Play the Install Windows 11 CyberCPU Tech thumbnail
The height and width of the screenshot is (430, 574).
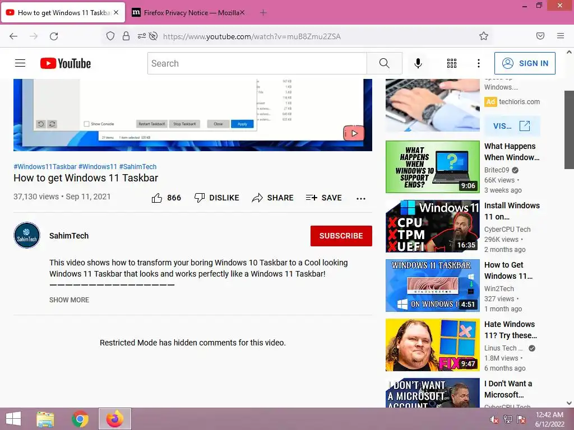432,226
